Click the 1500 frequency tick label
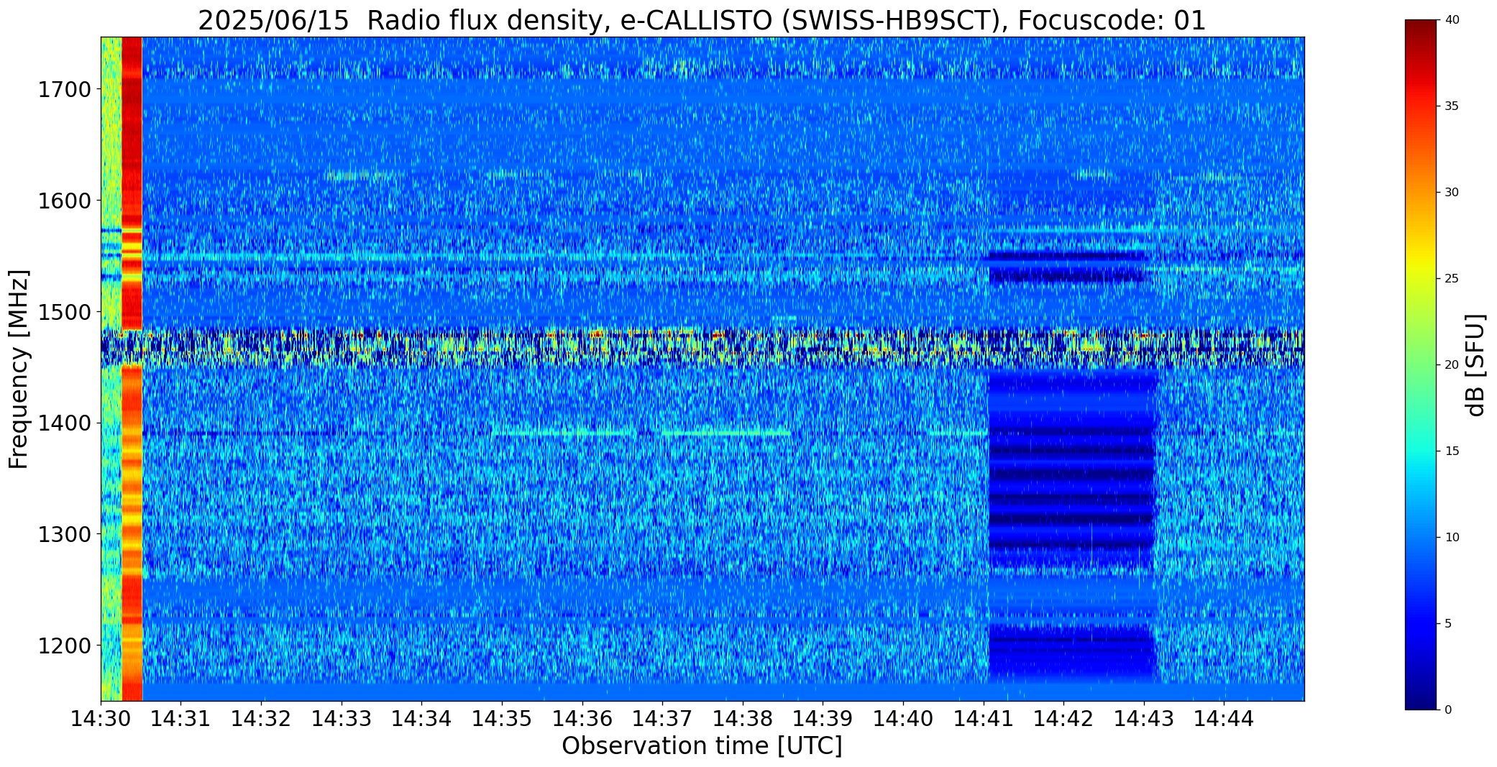 click(x=64, y=312)
